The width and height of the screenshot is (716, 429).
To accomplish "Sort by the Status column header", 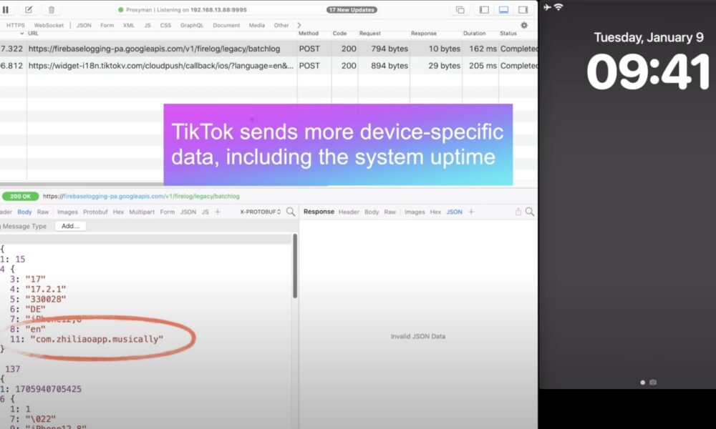I will click(x=508, y=34).
